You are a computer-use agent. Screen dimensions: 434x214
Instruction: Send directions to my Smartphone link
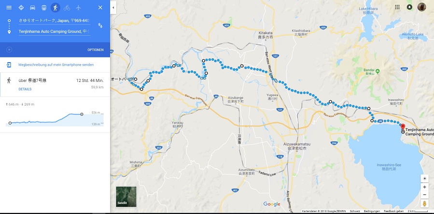click(x=56, y=65)
